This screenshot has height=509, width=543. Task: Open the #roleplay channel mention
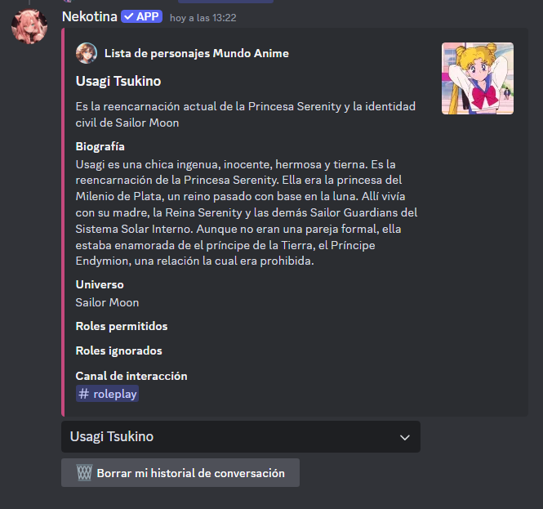pos(107,394)
